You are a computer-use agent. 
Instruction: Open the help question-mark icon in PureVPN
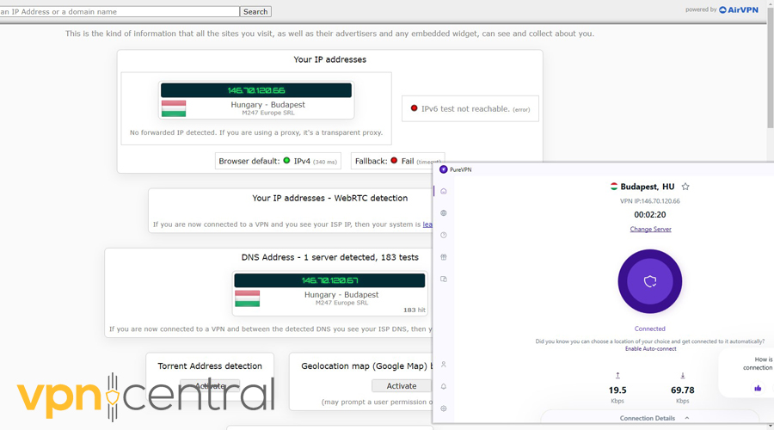pyautogui.click(x=443, y=235)
